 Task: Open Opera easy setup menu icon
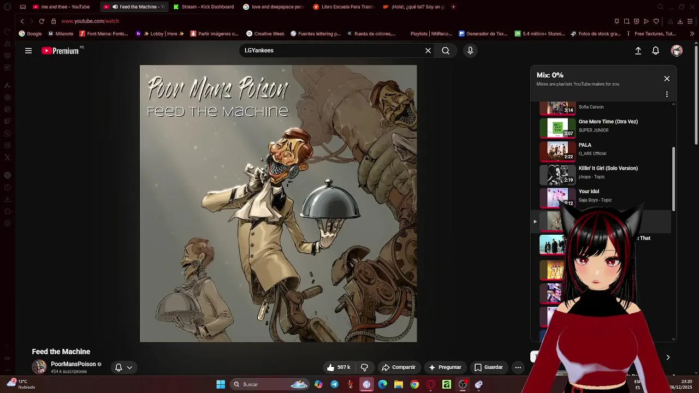pos(690,21)
